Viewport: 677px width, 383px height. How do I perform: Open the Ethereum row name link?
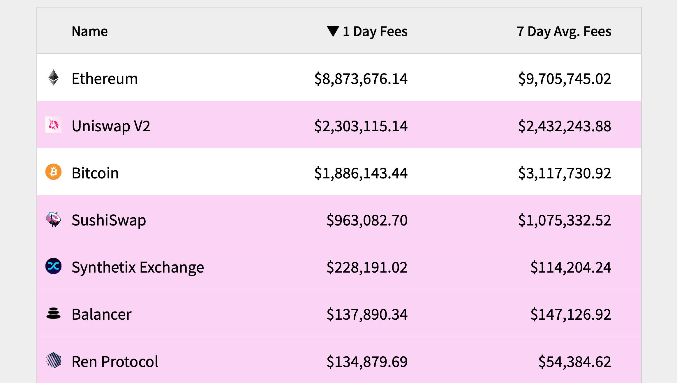pos(105,79)
